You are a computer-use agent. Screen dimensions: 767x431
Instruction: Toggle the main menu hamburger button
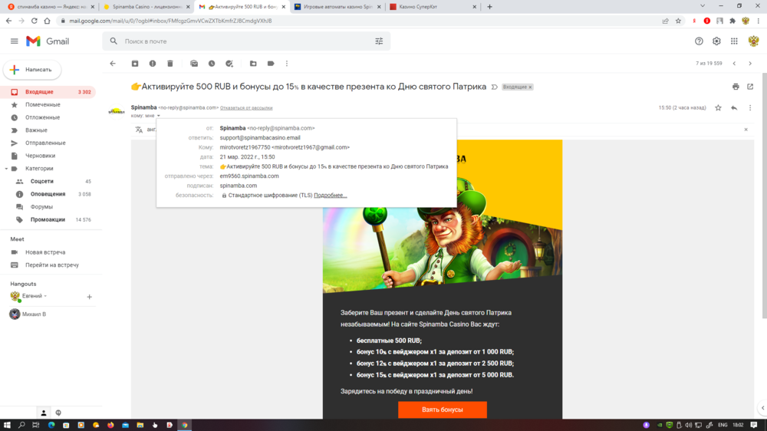[x=14, y=41]
